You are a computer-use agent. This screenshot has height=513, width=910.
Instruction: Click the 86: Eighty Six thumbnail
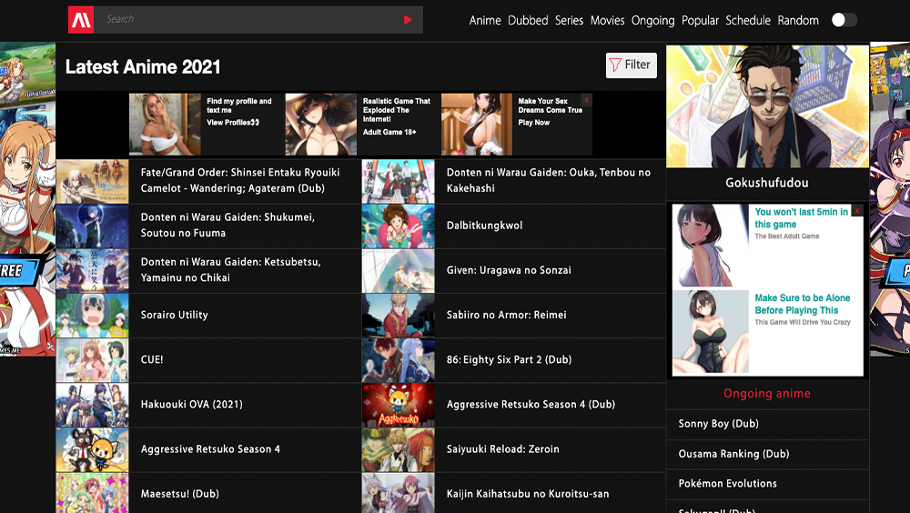click(x=399, y=360)
